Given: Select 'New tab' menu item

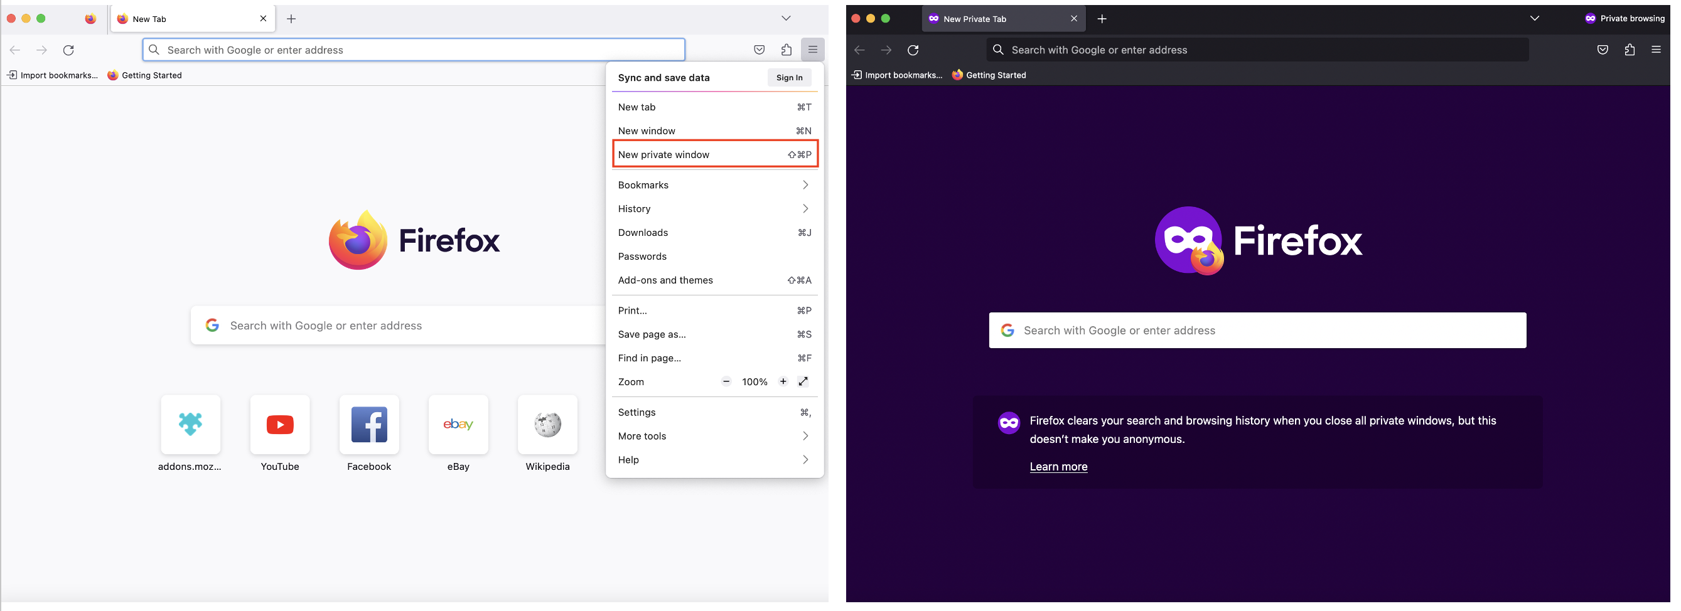Looking at the screenshot, I should pyautogui.click(x=714, y=107).
